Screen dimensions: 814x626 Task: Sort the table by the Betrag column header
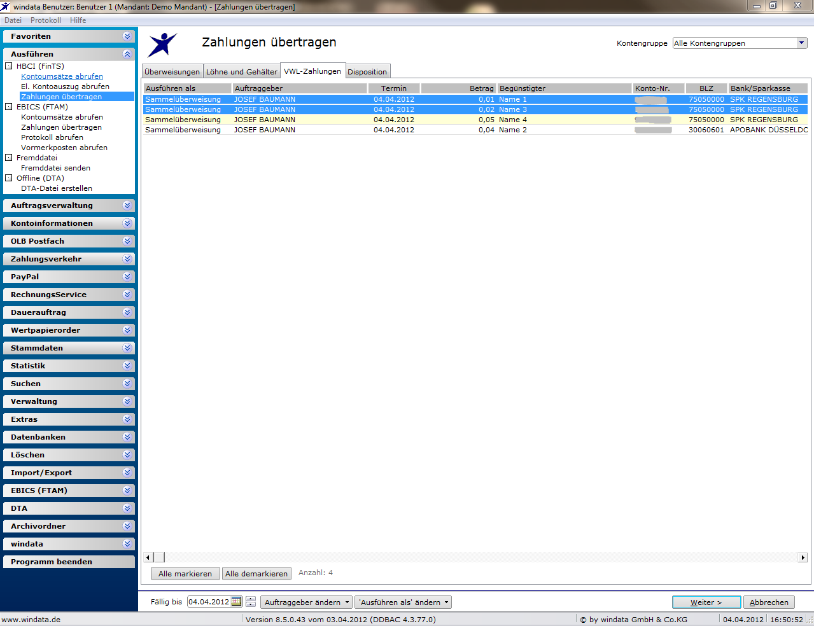click(458, 88)
